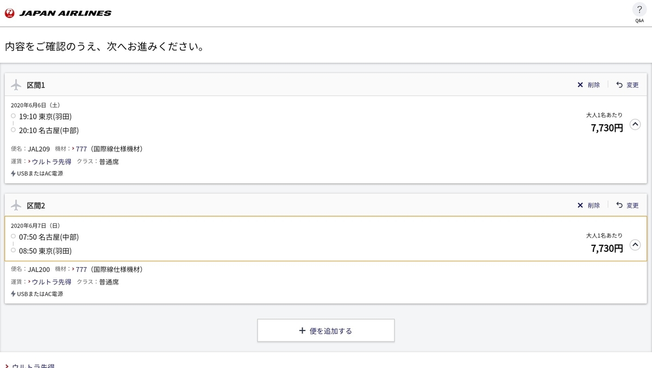Click the Japan Airlines logo

[58, 13]
